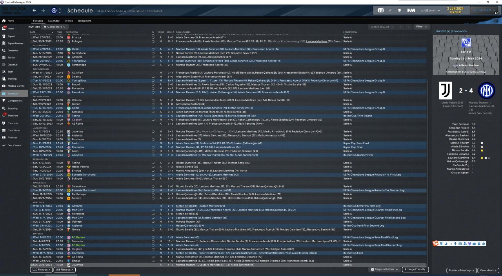This screenshot has width=502, height=276.
Task: Open the FM menu logo
Action: pos(411,10)
